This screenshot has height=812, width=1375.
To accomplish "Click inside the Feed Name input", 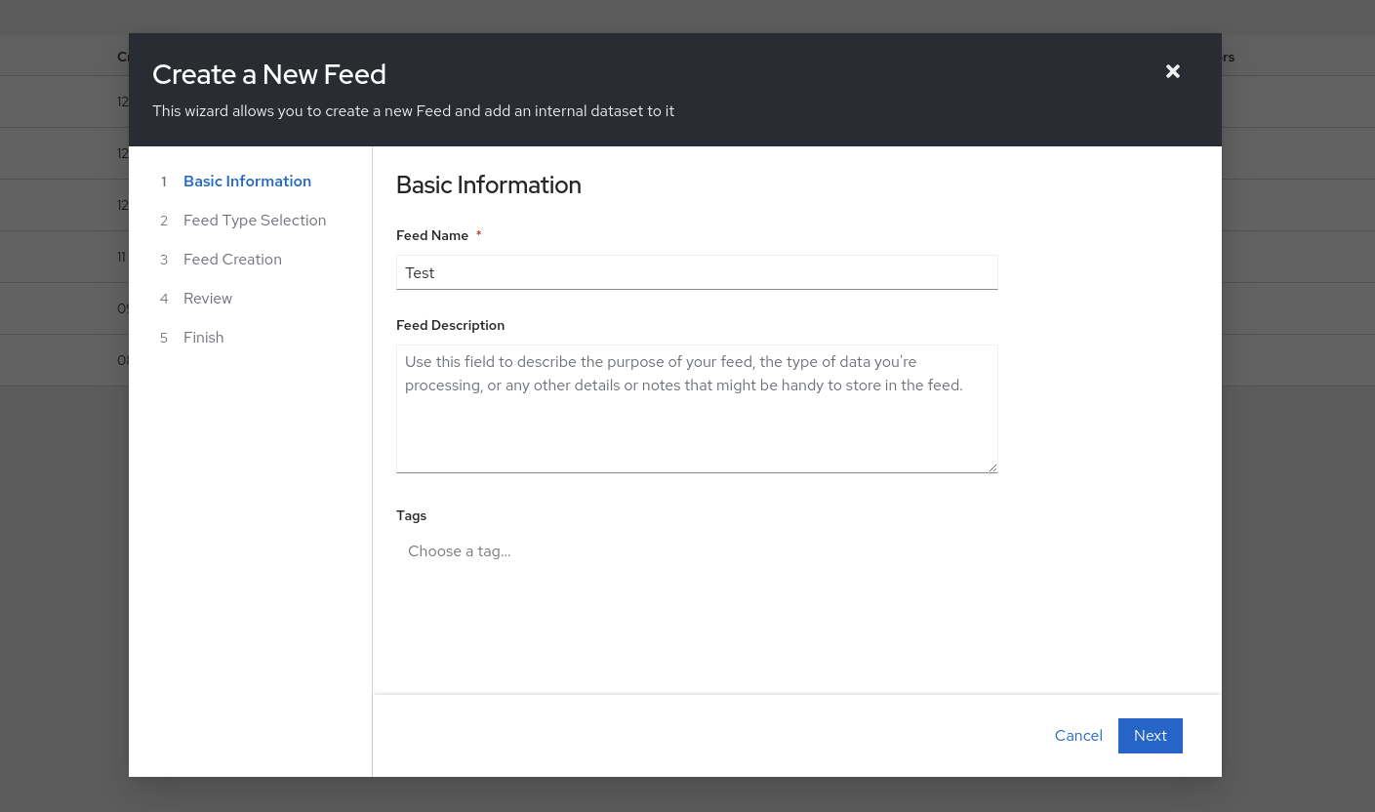I will 697,272.
